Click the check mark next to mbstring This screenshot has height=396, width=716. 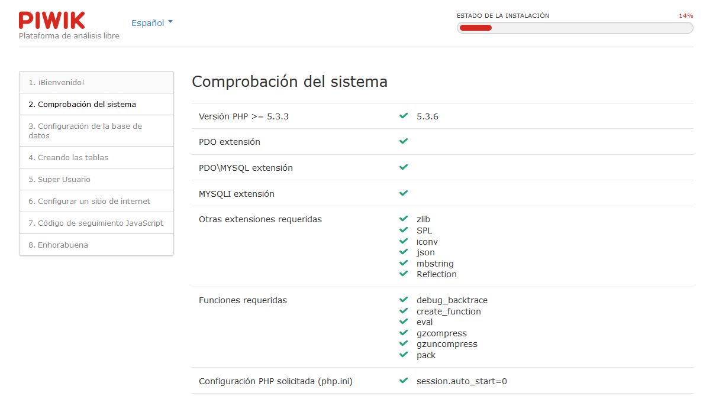point(404,263)
